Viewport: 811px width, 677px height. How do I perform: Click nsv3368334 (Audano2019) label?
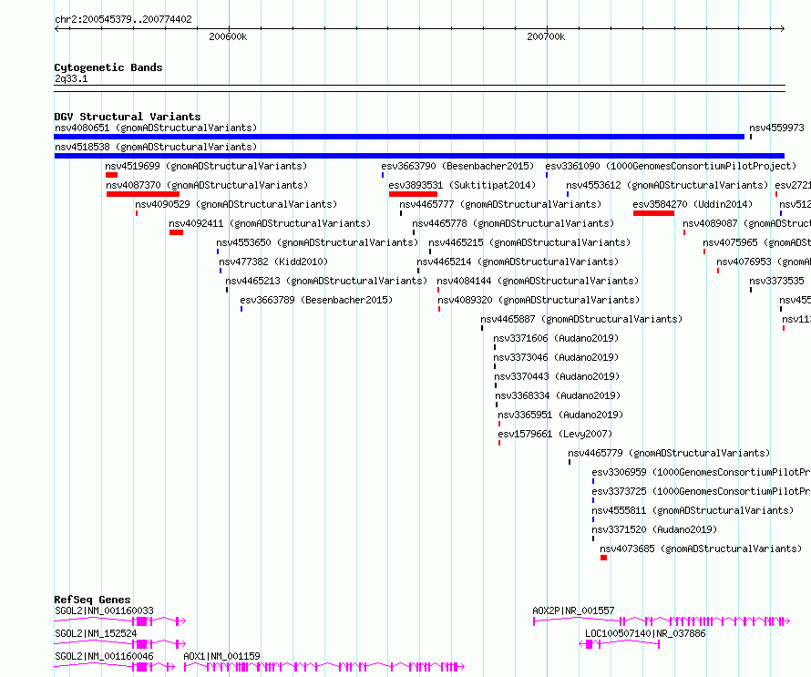[x=558, y=395]
